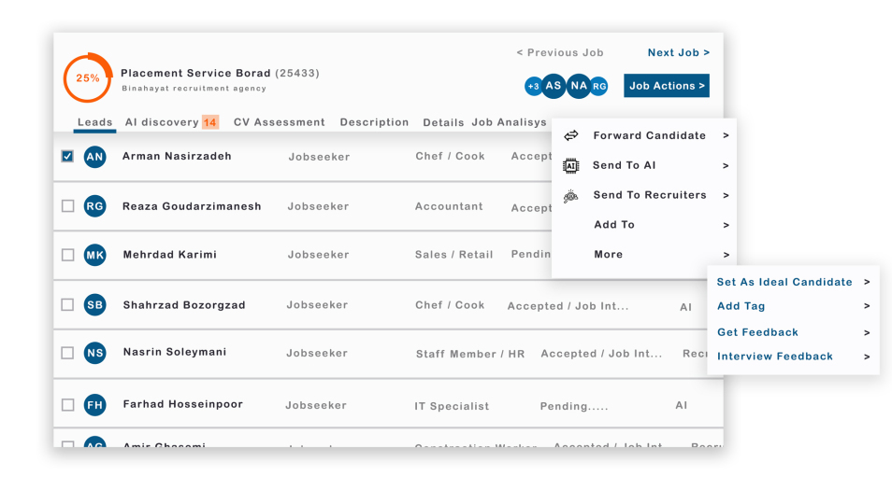Go to Next Job
This screenshot has height=490, width=892.
pos(678,53)
